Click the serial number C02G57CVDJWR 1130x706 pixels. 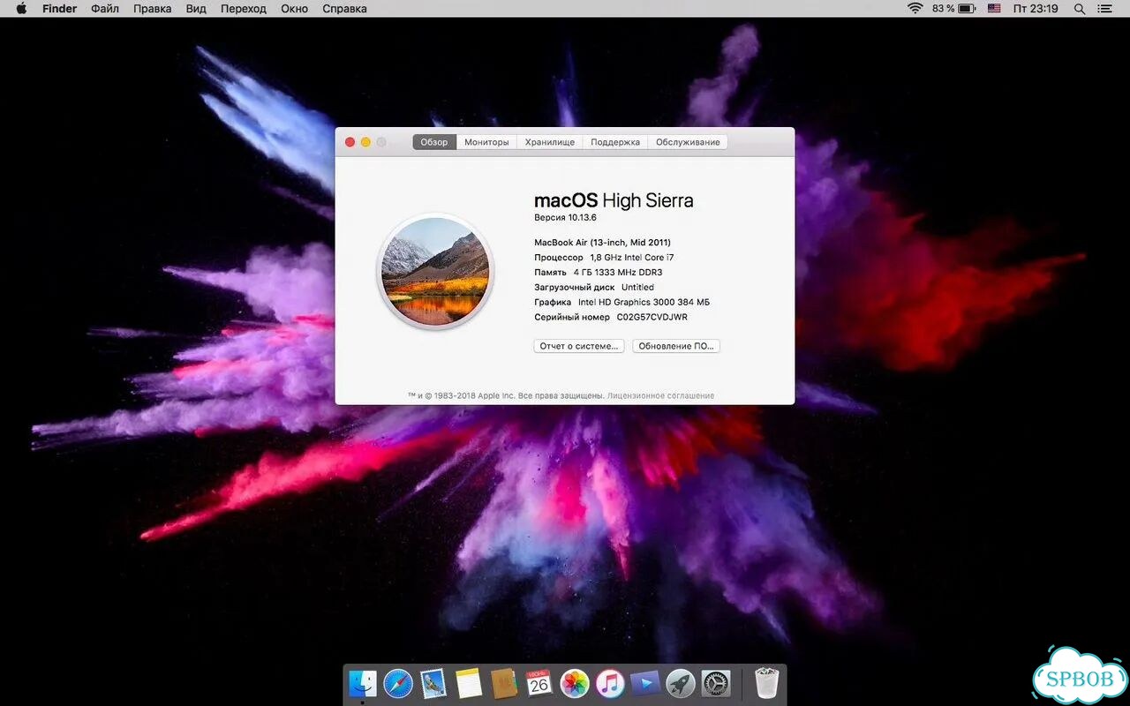(x=652, y=317)
